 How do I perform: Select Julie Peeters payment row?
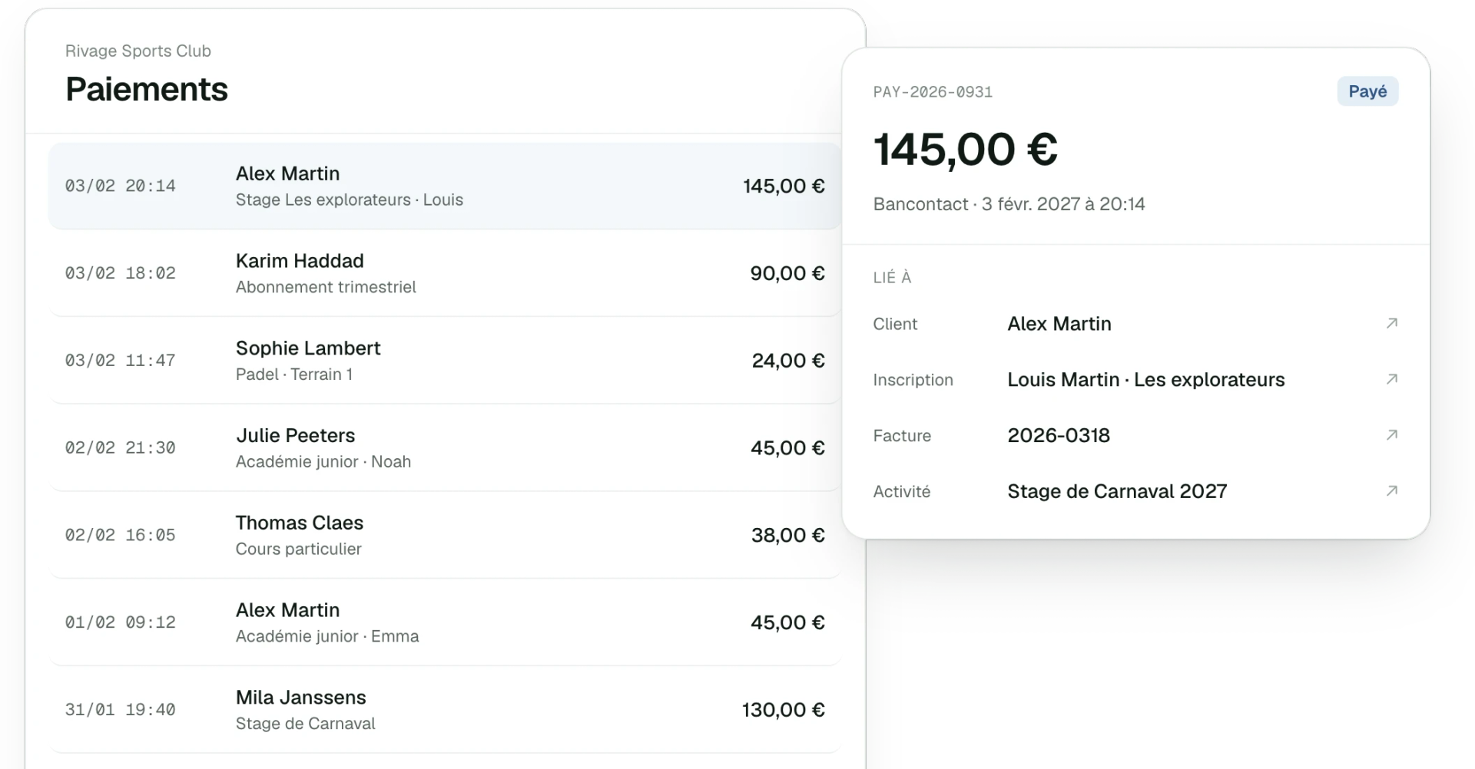coord(445,448)
